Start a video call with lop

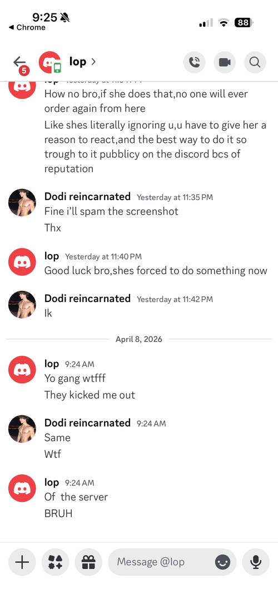pos(225,62)
